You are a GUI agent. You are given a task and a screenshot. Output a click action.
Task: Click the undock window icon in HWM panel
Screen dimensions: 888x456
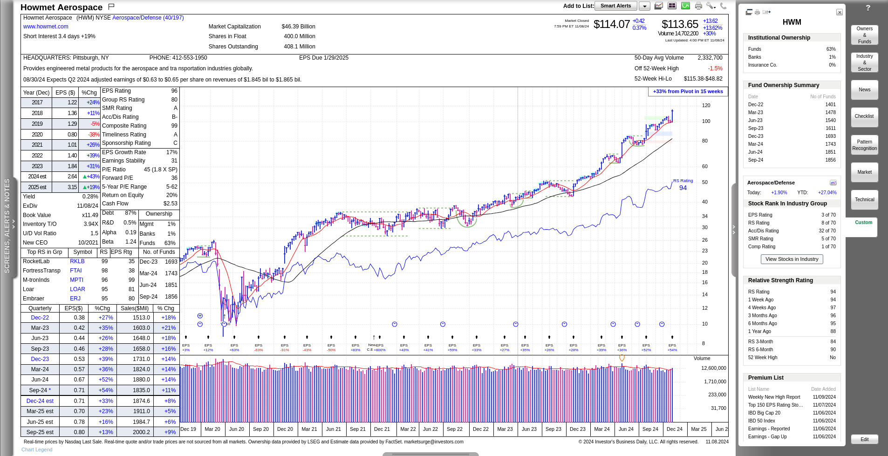pyautogui.click(x=749, y=12)
